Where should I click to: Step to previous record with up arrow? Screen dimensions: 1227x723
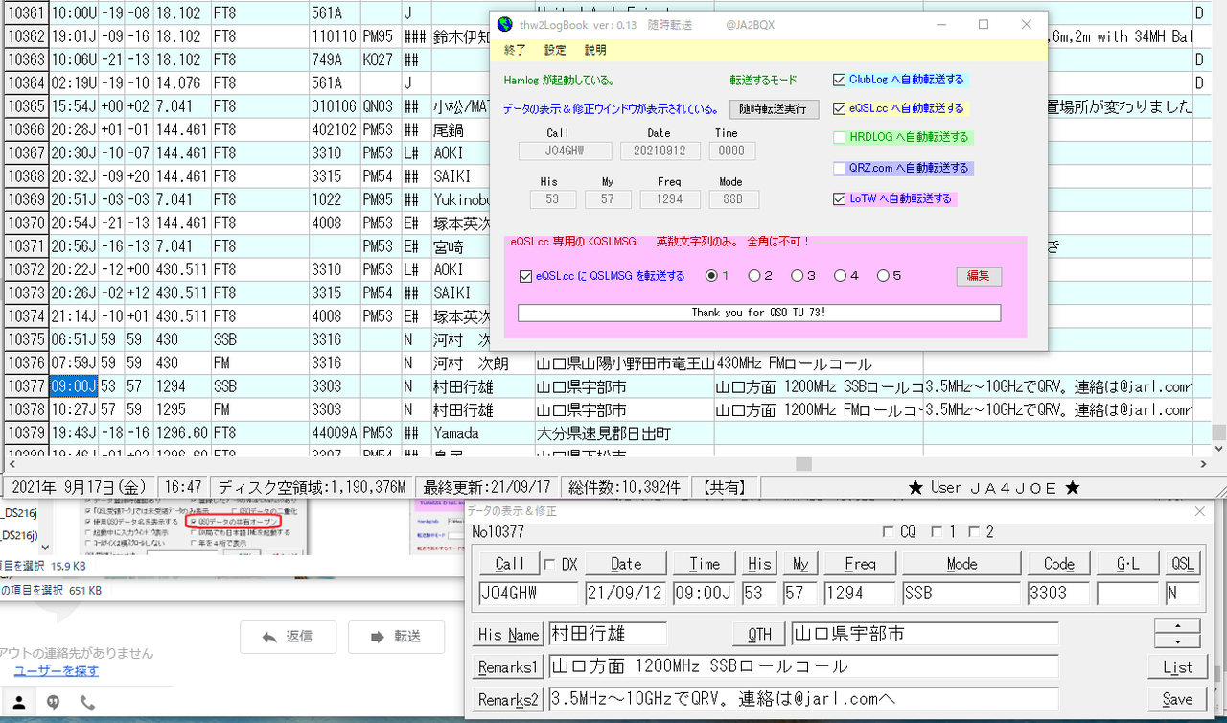pyautogui.click(x=1177, y=626)
